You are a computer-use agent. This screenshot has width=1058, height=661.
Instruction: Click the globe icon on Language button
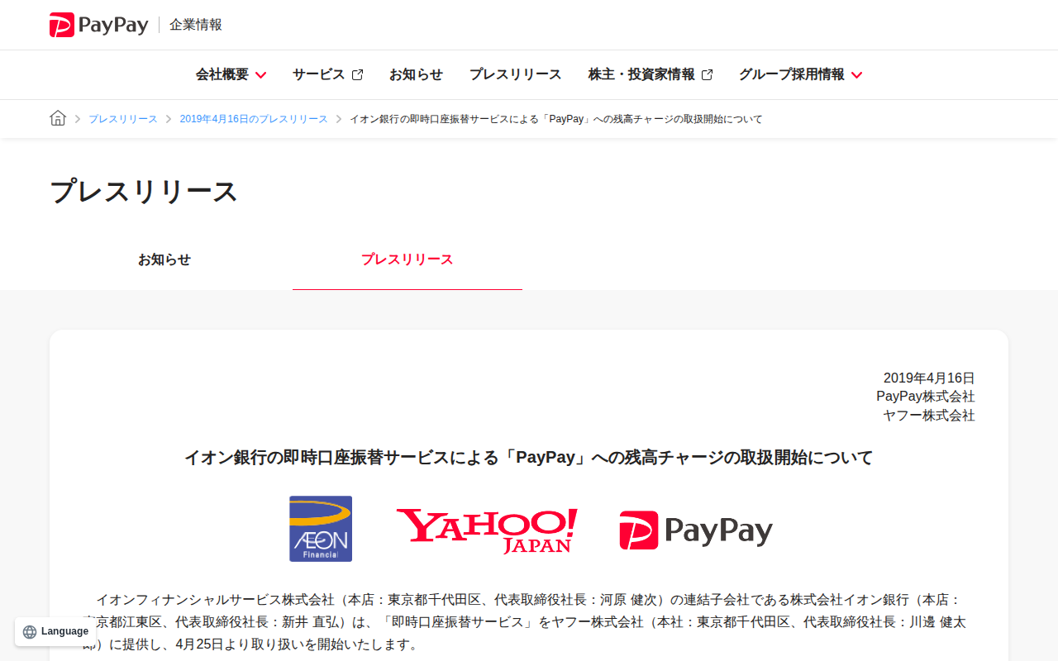point(30,632)
